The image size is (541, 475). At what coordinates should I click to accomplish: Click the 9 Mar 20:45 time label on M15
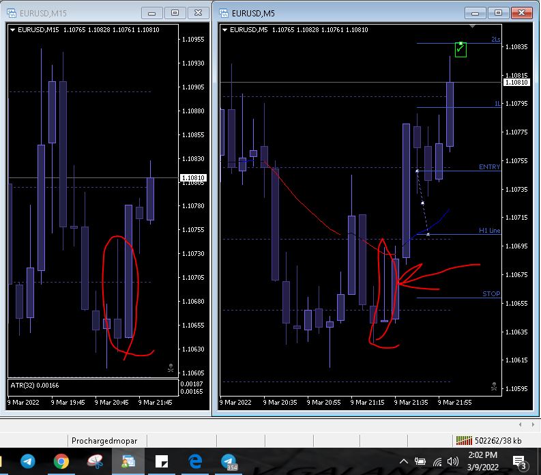[x=111, y=402]
